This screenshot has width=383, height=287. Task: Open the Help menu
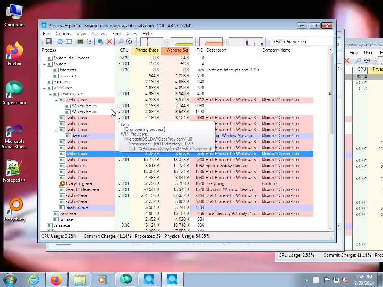tap(147, 34)
